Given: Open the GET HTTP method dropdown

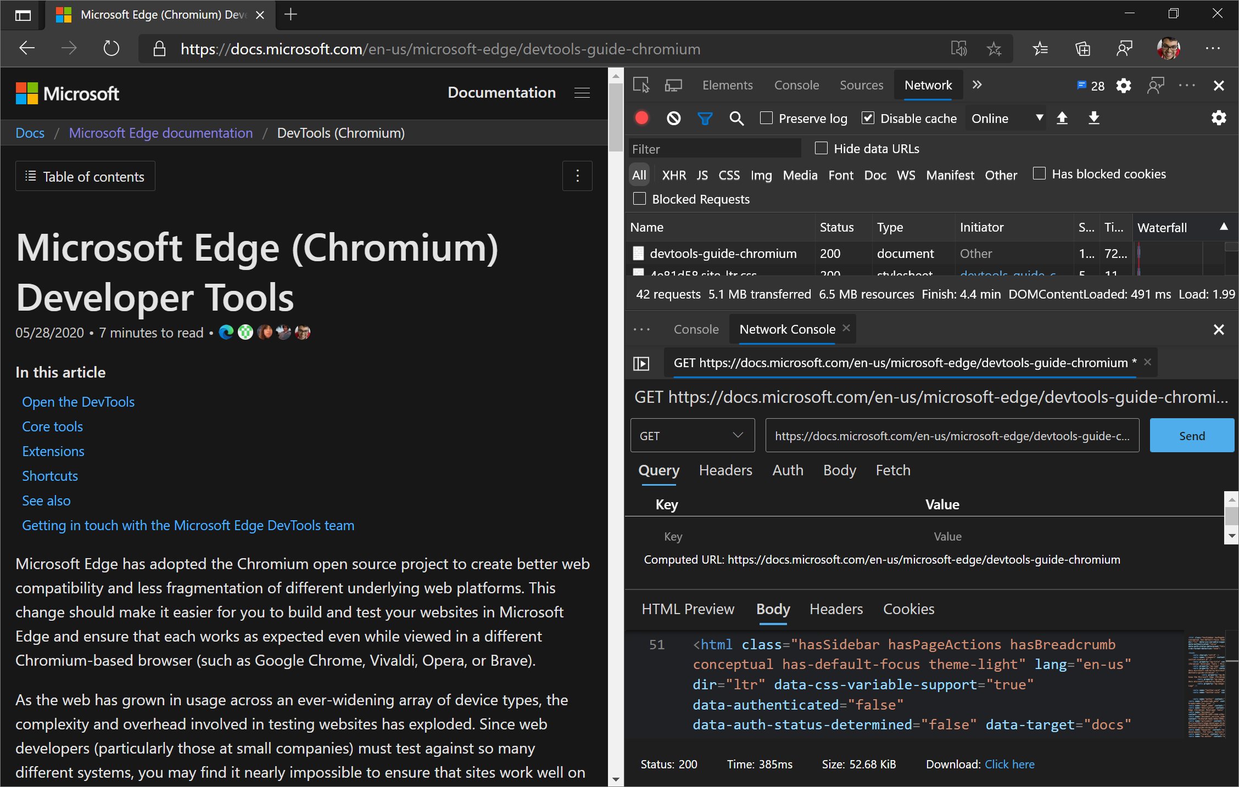Looking at the screenshot, I should click(692, 435).
